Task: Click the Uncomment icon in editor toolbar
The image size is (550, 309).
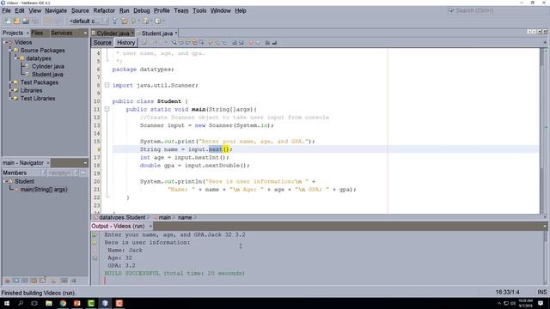Action: (275, 43)
